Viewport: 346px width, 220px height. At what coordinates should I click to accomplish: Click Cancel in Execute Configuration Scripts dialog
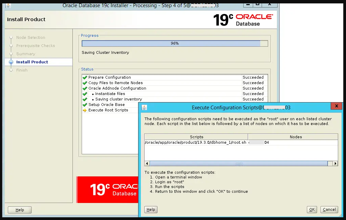click(x=329, y=209)
